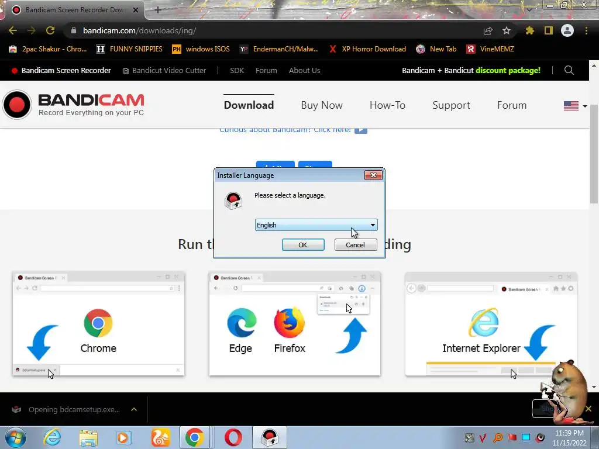This screenshot has height=449, width=599.
Task: Open the Windows Start button
Action: pyautogui.click(x=16, y=437)
